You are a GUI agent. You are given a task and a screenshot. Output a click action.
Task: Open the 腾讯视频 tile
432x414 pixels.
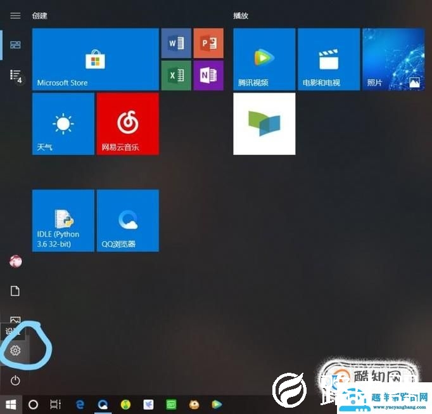264,59
